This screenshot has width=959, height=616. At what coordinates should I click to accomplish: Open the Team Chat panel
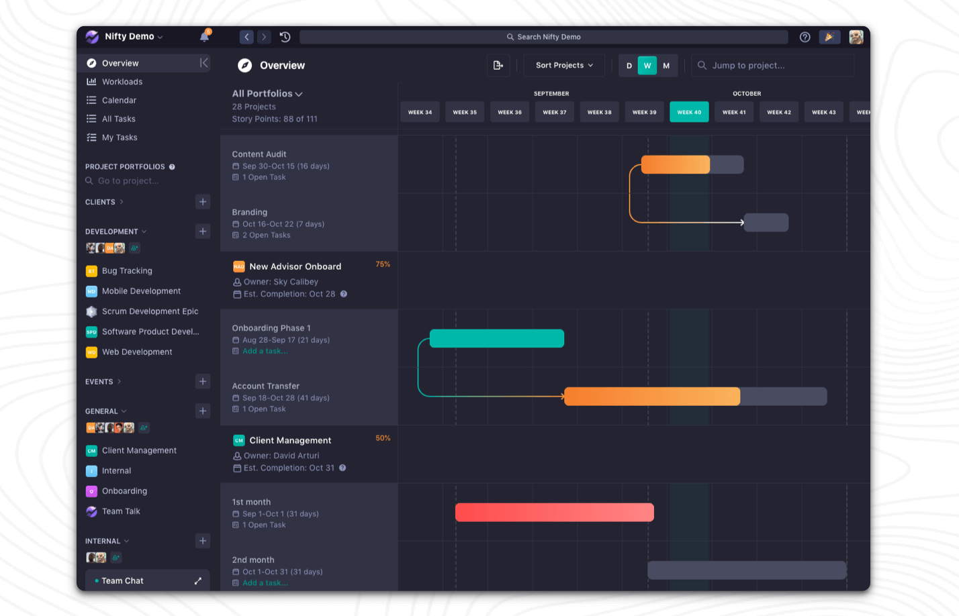click(147, 581)
